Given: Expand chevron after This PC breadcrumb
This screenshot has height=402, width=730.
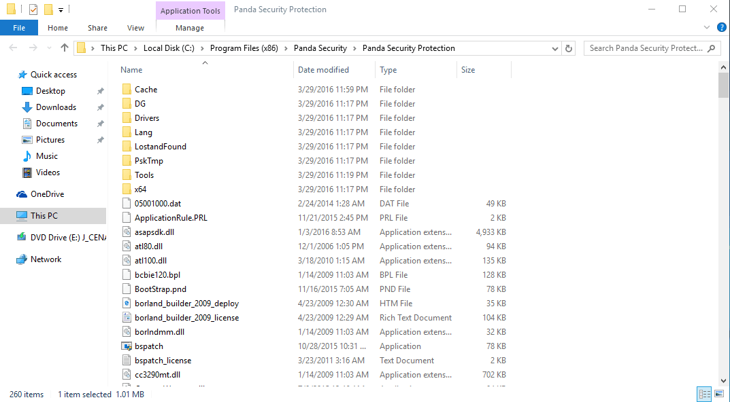Looking at the screenshot, I should click(x=135, y=48).
